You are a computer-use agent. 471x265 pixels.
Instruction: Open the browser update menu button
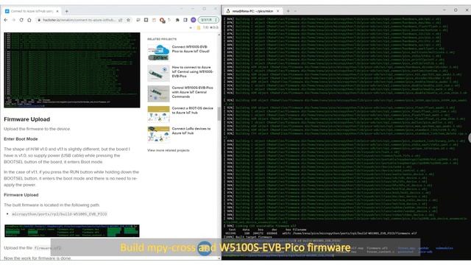[208, 20]
